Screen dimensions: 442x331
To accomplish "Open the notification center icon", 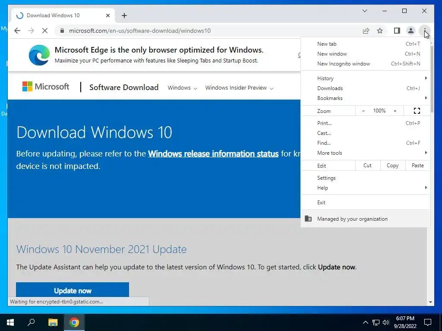I will point(428,322).
